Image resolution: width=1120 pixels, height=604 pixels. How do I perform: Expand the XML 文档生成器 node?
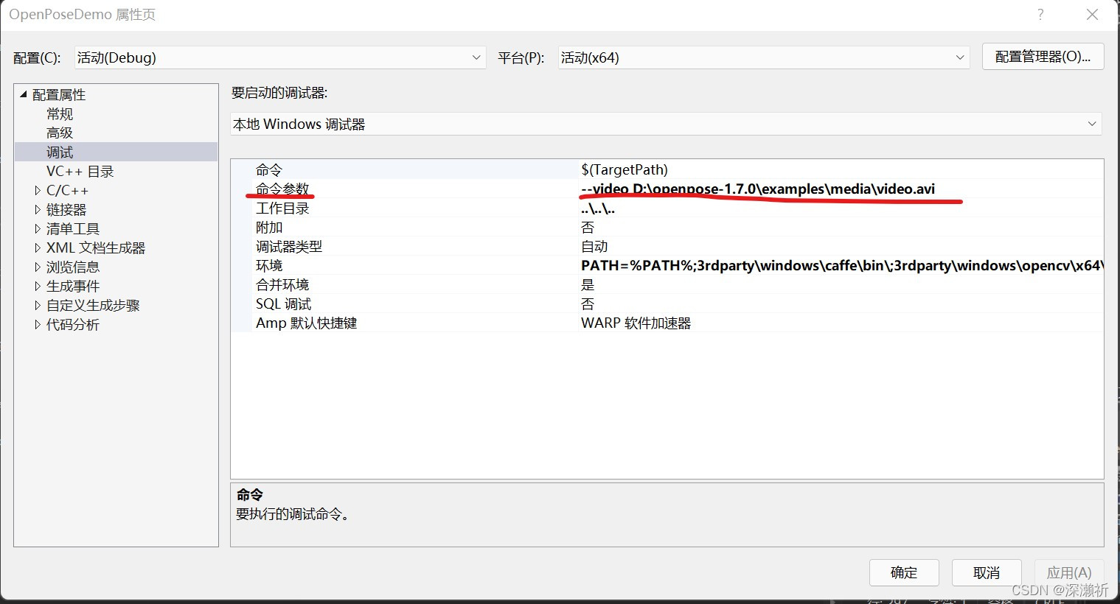38,247
